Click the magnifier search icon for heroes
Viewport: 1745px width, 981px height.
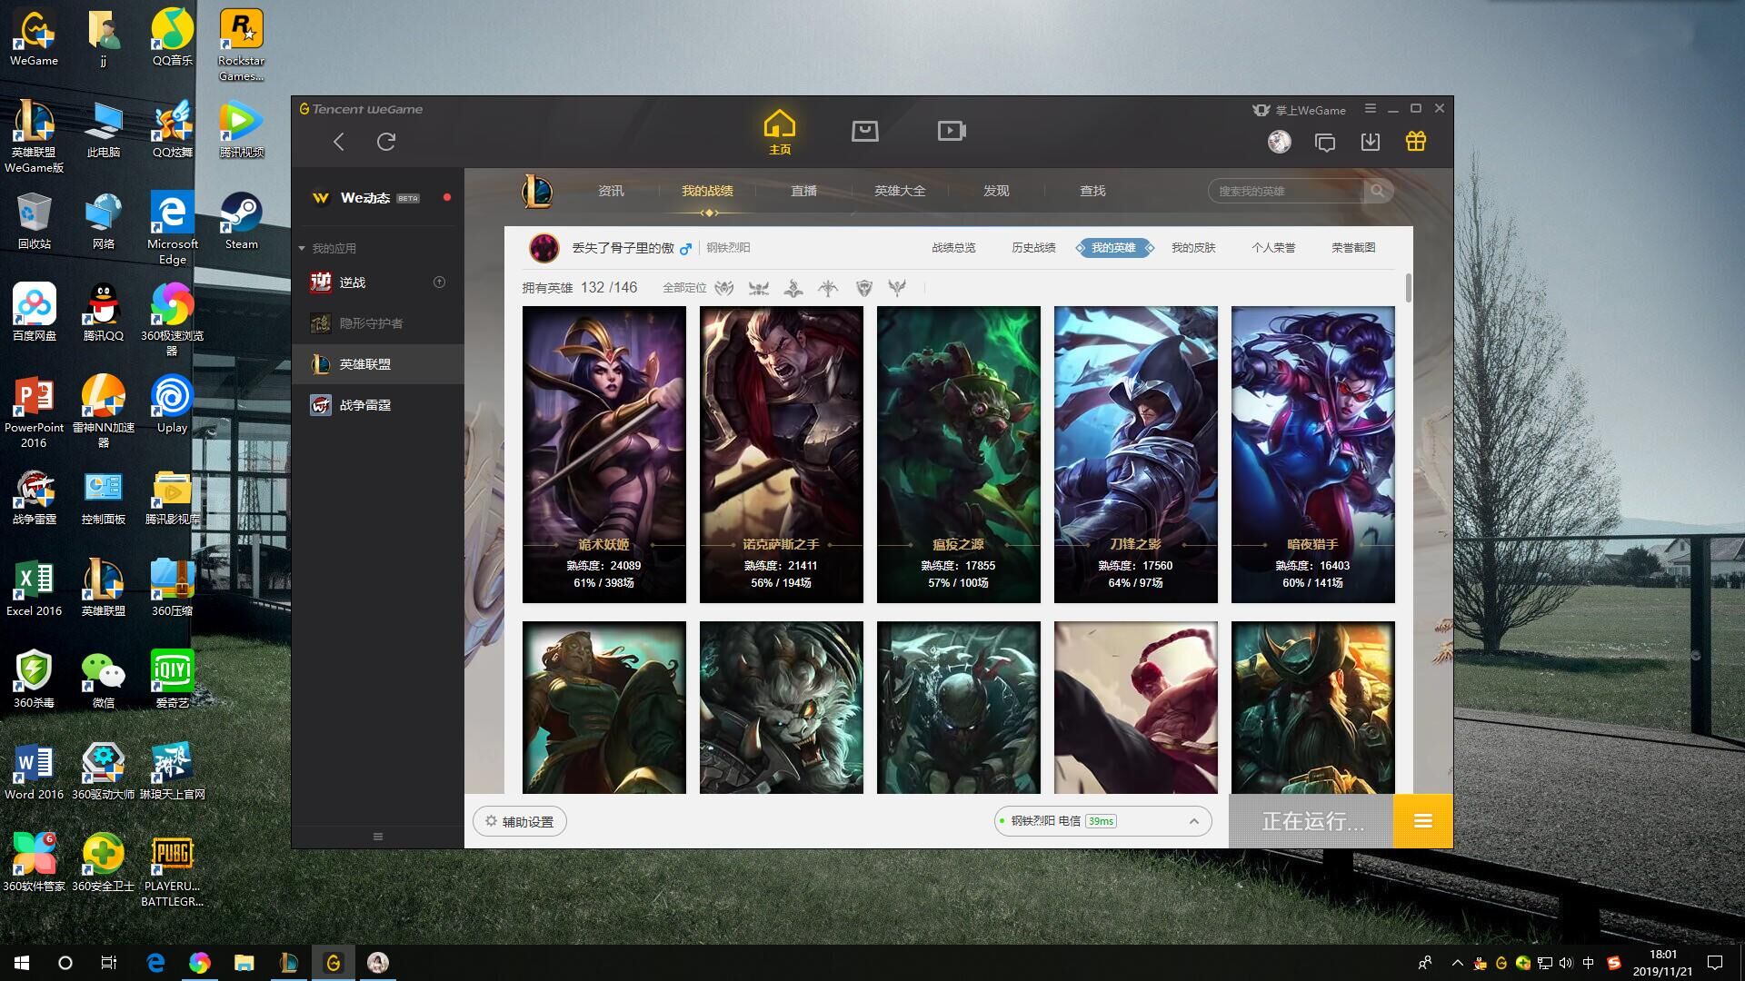pos(1378,191)
